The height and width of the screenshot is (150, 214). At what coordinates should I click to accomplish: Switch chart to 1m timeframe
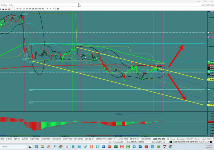17,9
